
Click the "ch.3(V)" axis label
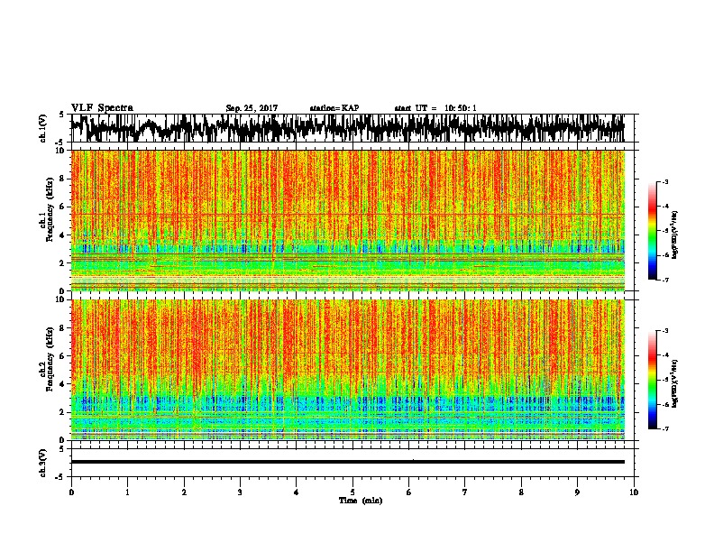pyautogui.click(x=43, y=463)
